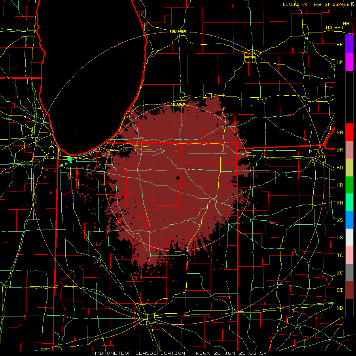Click the brown BI biological swatch
The image size is (356, 356).
coord(349,290)
